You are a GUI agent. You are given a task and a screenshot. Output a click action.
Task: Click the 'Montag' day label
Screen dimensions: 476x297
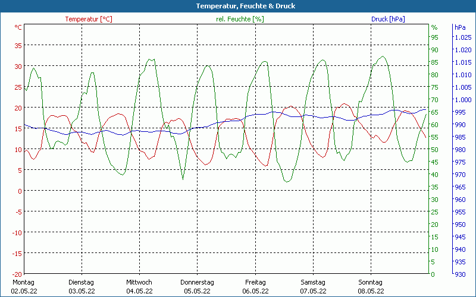[x=23, y=283]
